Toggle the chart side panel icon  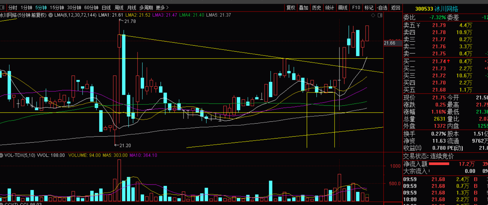(x=380, y=15)
